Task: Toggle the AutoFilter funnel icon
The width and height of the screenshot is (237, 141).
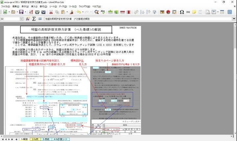Action: pyautogui.click(x=154, y=12)
